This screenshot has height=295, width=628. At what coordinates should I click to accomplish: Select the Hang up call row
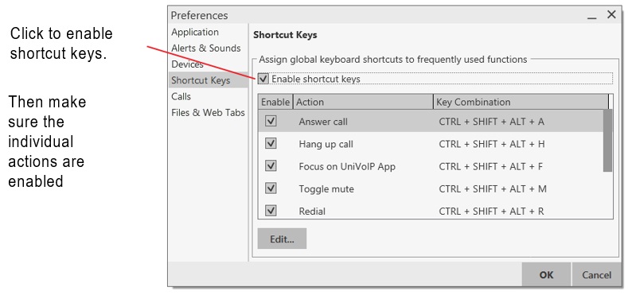pyautogui.click(x=431, y=144)
